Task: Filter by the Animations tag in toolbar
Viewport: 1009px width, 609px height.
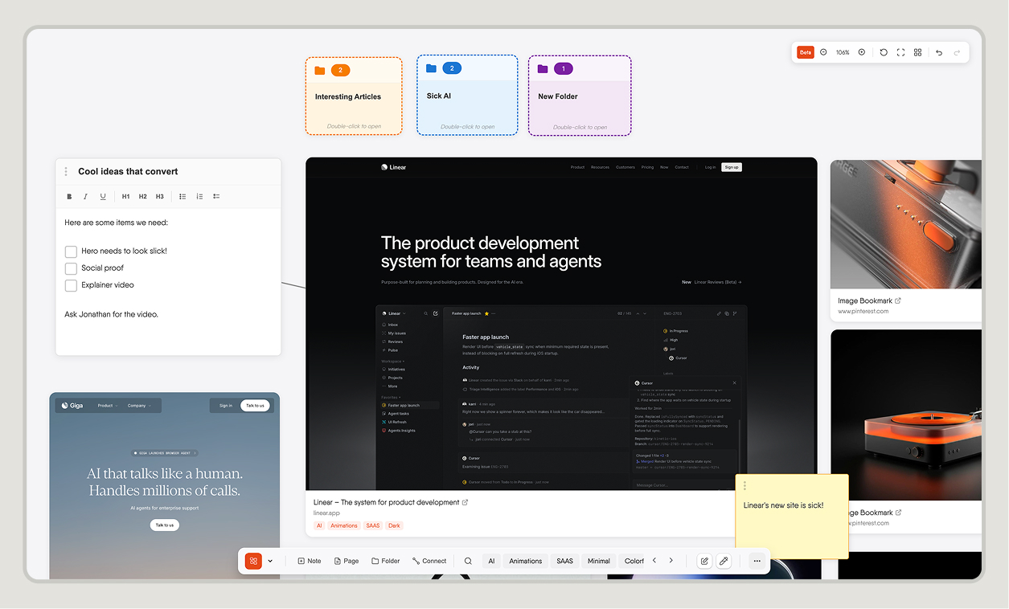Action: 526,561
